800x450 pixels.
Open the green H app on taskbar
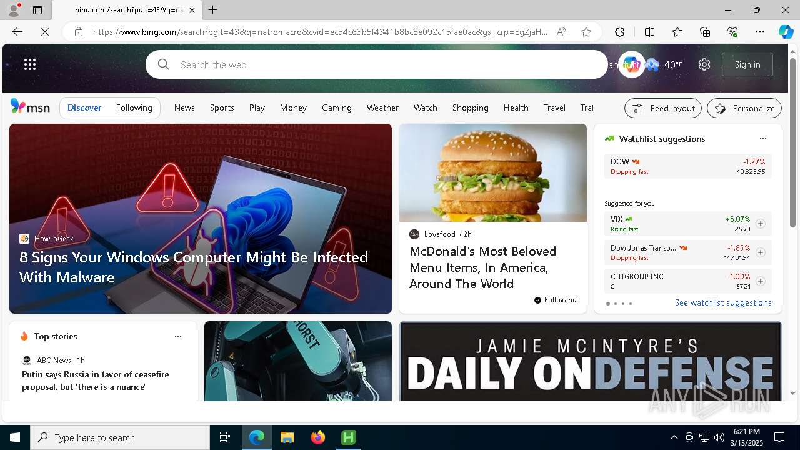pos(349,437)
